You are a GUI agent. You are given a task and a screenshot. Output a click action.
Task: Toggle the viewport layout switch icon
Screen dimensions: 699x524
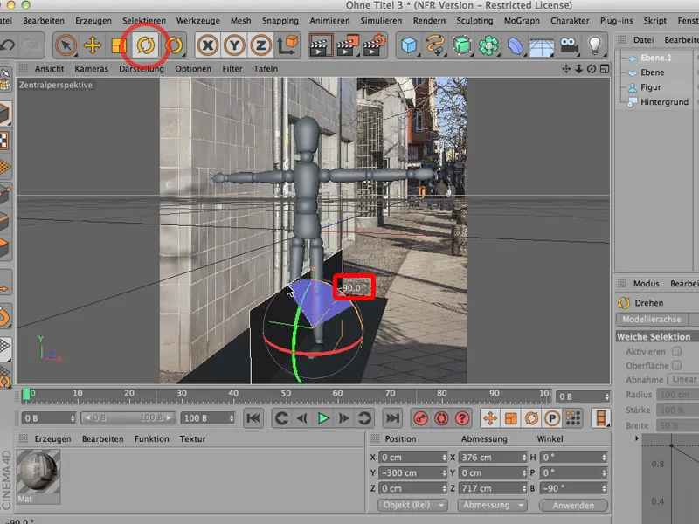(x=605, y=69)
